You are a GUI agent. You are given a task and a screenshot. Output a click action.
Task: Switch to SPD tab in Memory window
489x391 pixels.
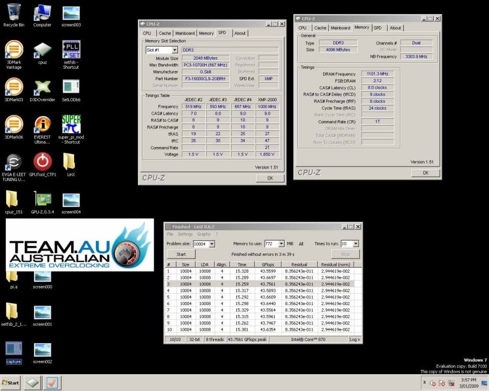pos(378,28)
